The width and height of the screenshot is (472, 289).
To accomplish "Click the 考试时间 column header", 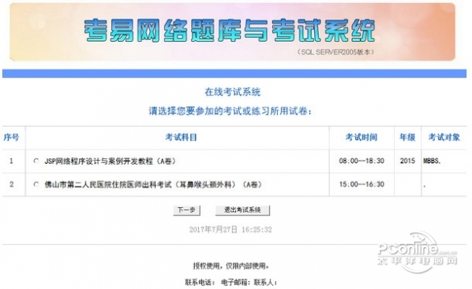I will click(x=361, y=137).
